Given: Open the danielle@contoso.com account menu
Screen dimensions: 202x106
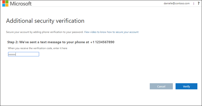Looking at the screenshot, I should [177, 3].
